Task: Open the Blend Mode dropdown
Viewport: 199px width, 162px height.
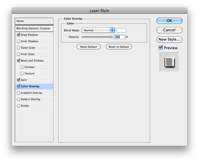Action: pos(98,30)
